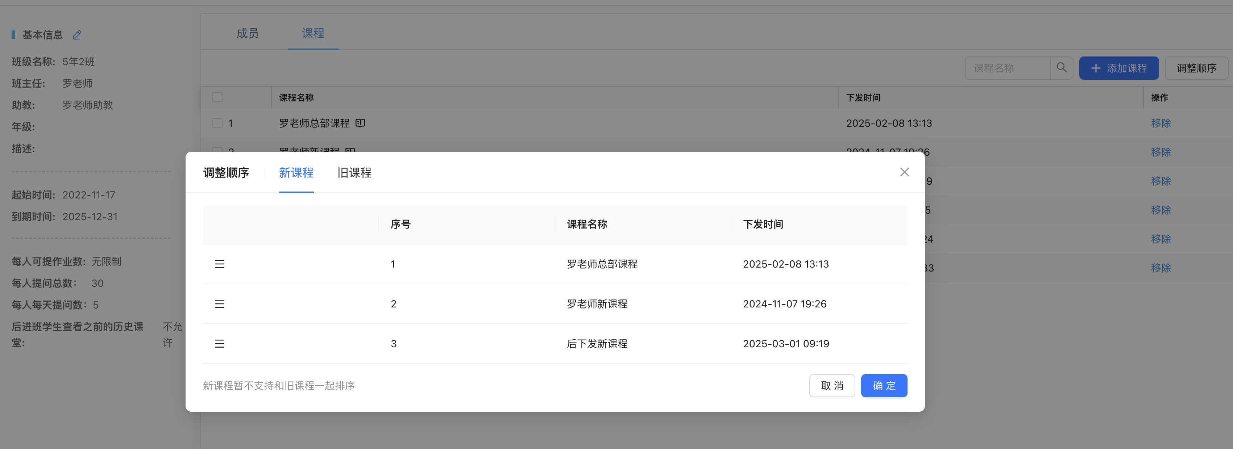Viewport: 1233px width, 449px height.
Task: Open the 课程 tab
Action: click(313, 33)
